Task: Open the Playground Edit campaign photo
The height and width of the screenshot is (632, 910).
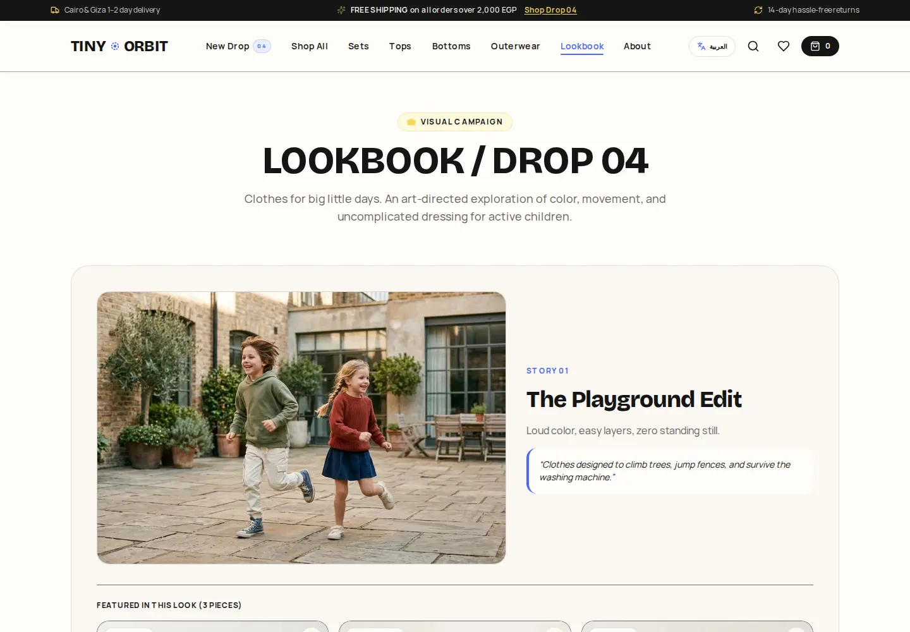Action: tap(301, 428)
